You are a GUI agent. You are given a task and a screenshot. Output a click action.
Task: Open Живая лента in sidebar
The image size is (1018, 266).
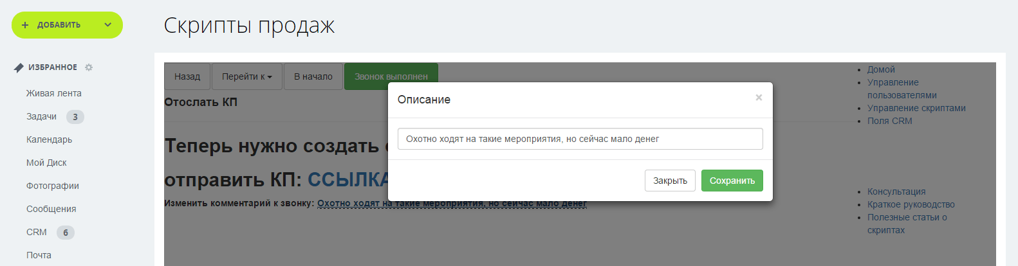(x=54, y=93)
